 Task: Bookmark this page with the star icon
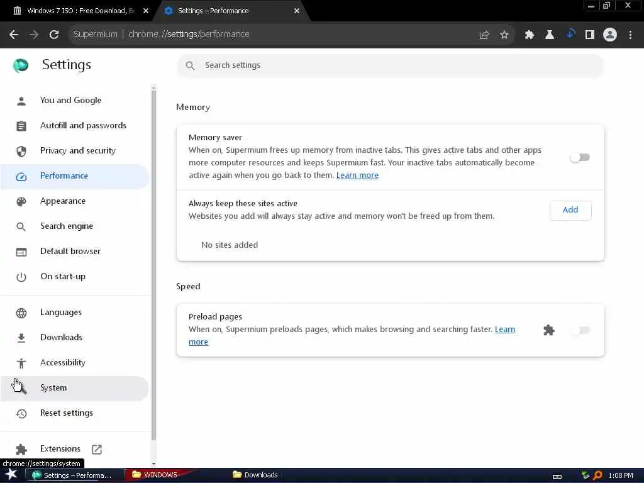[504, 35]
